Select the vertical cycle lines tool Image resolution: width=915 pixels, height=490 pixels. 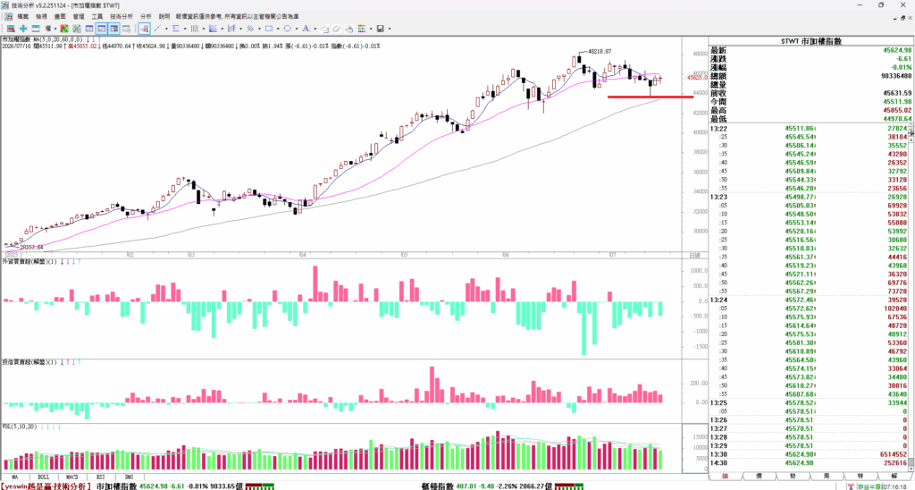[194, 28]
